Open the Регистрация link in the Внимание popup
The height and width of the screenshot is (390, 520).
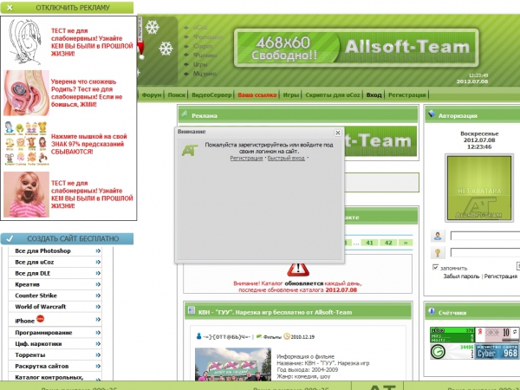coord(246,159)
